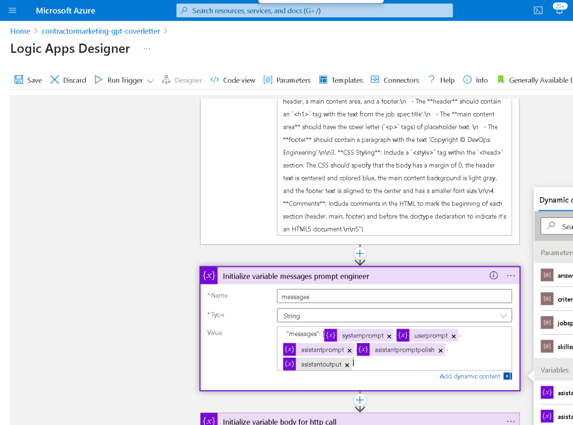Screen dimensions: 573x425
Task: Open the Azure portal hamburger menu
Action: pyautogui.click(x=12, y=10)
